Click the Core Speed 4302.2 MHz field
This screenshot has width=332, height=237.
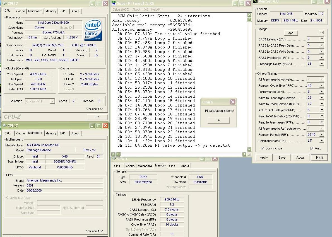[x=38, y=74]
